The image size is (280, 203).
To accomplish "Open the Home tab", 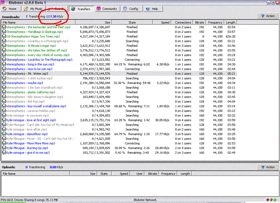I will [11, 9].
